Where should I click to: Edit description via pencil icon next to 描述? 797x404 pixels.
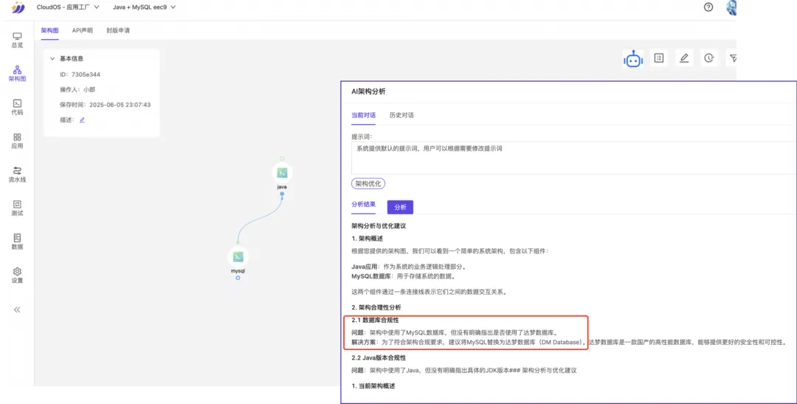click(x=82, y=120)
